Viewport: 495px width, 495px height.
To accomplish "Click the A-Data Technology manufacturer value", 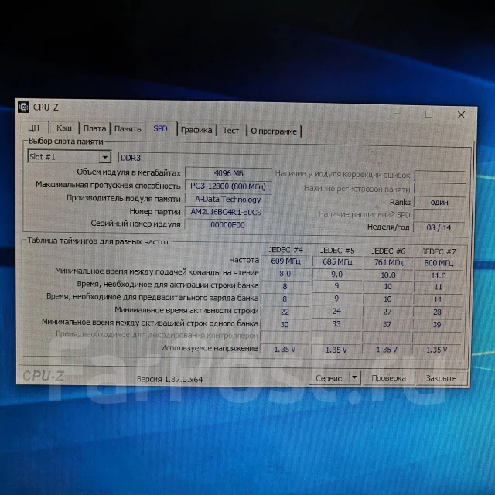I will (x=228, y=200).
